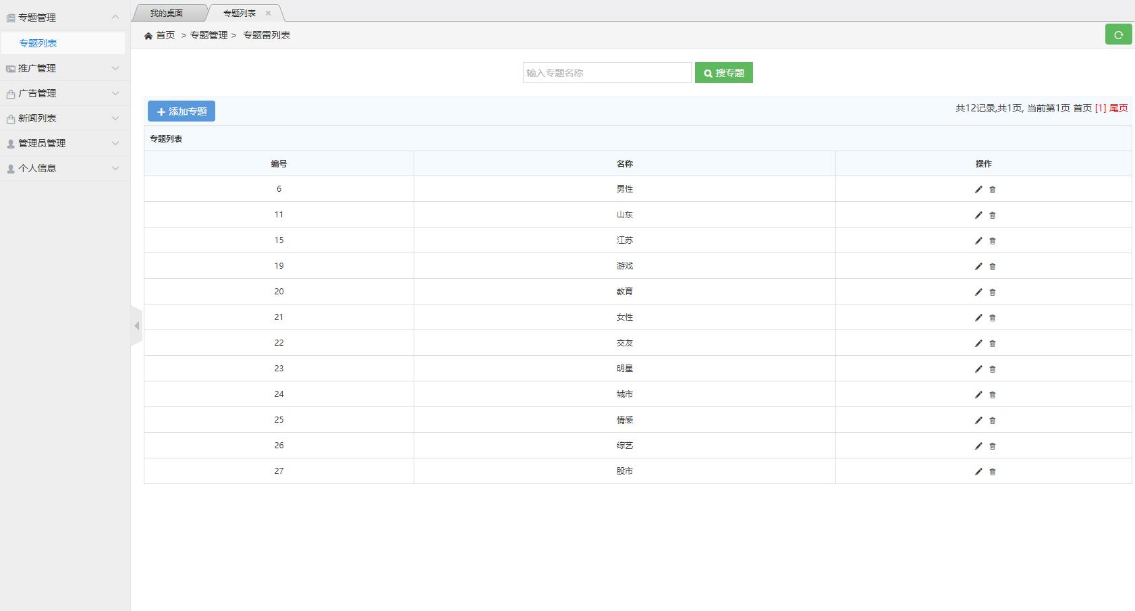Click the 添加专题 button
This screenshot has width=1135, height=611.
[x=182, y=111]
